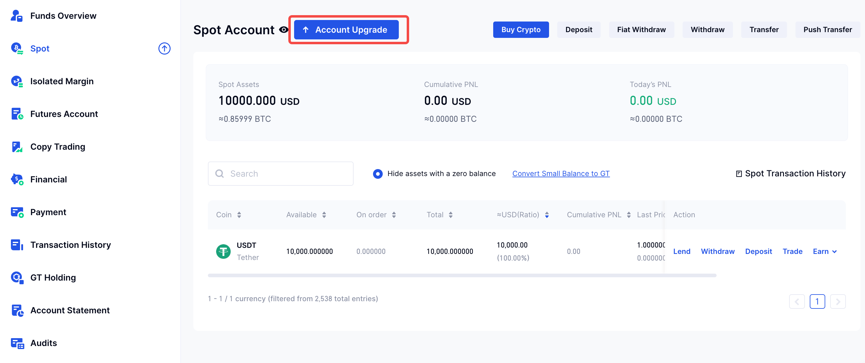Image resolution: width=865 pixels, height=363 pixels.
Task: Click the Futures Account sidebar icon
Action: [16, 114]
